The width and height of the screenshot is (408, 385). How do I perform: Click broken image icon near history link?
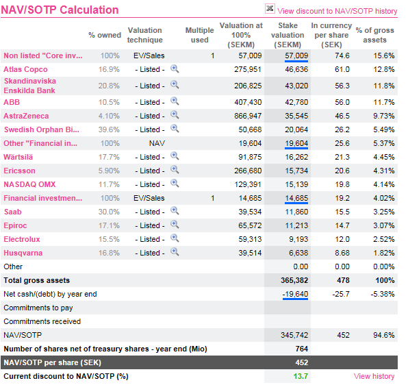point(270,9)
